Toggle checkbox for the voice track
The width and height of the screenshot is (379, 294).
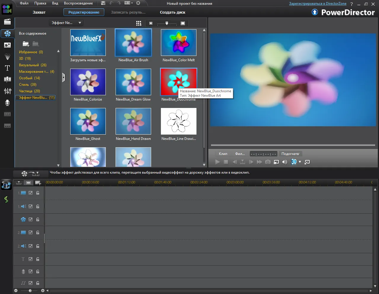[31, 272]
